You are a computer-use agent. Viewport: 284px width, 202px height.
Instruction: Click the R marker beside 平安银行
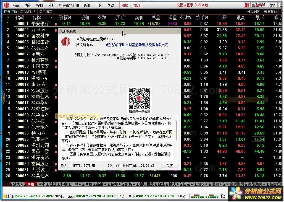tap(56, 24)
